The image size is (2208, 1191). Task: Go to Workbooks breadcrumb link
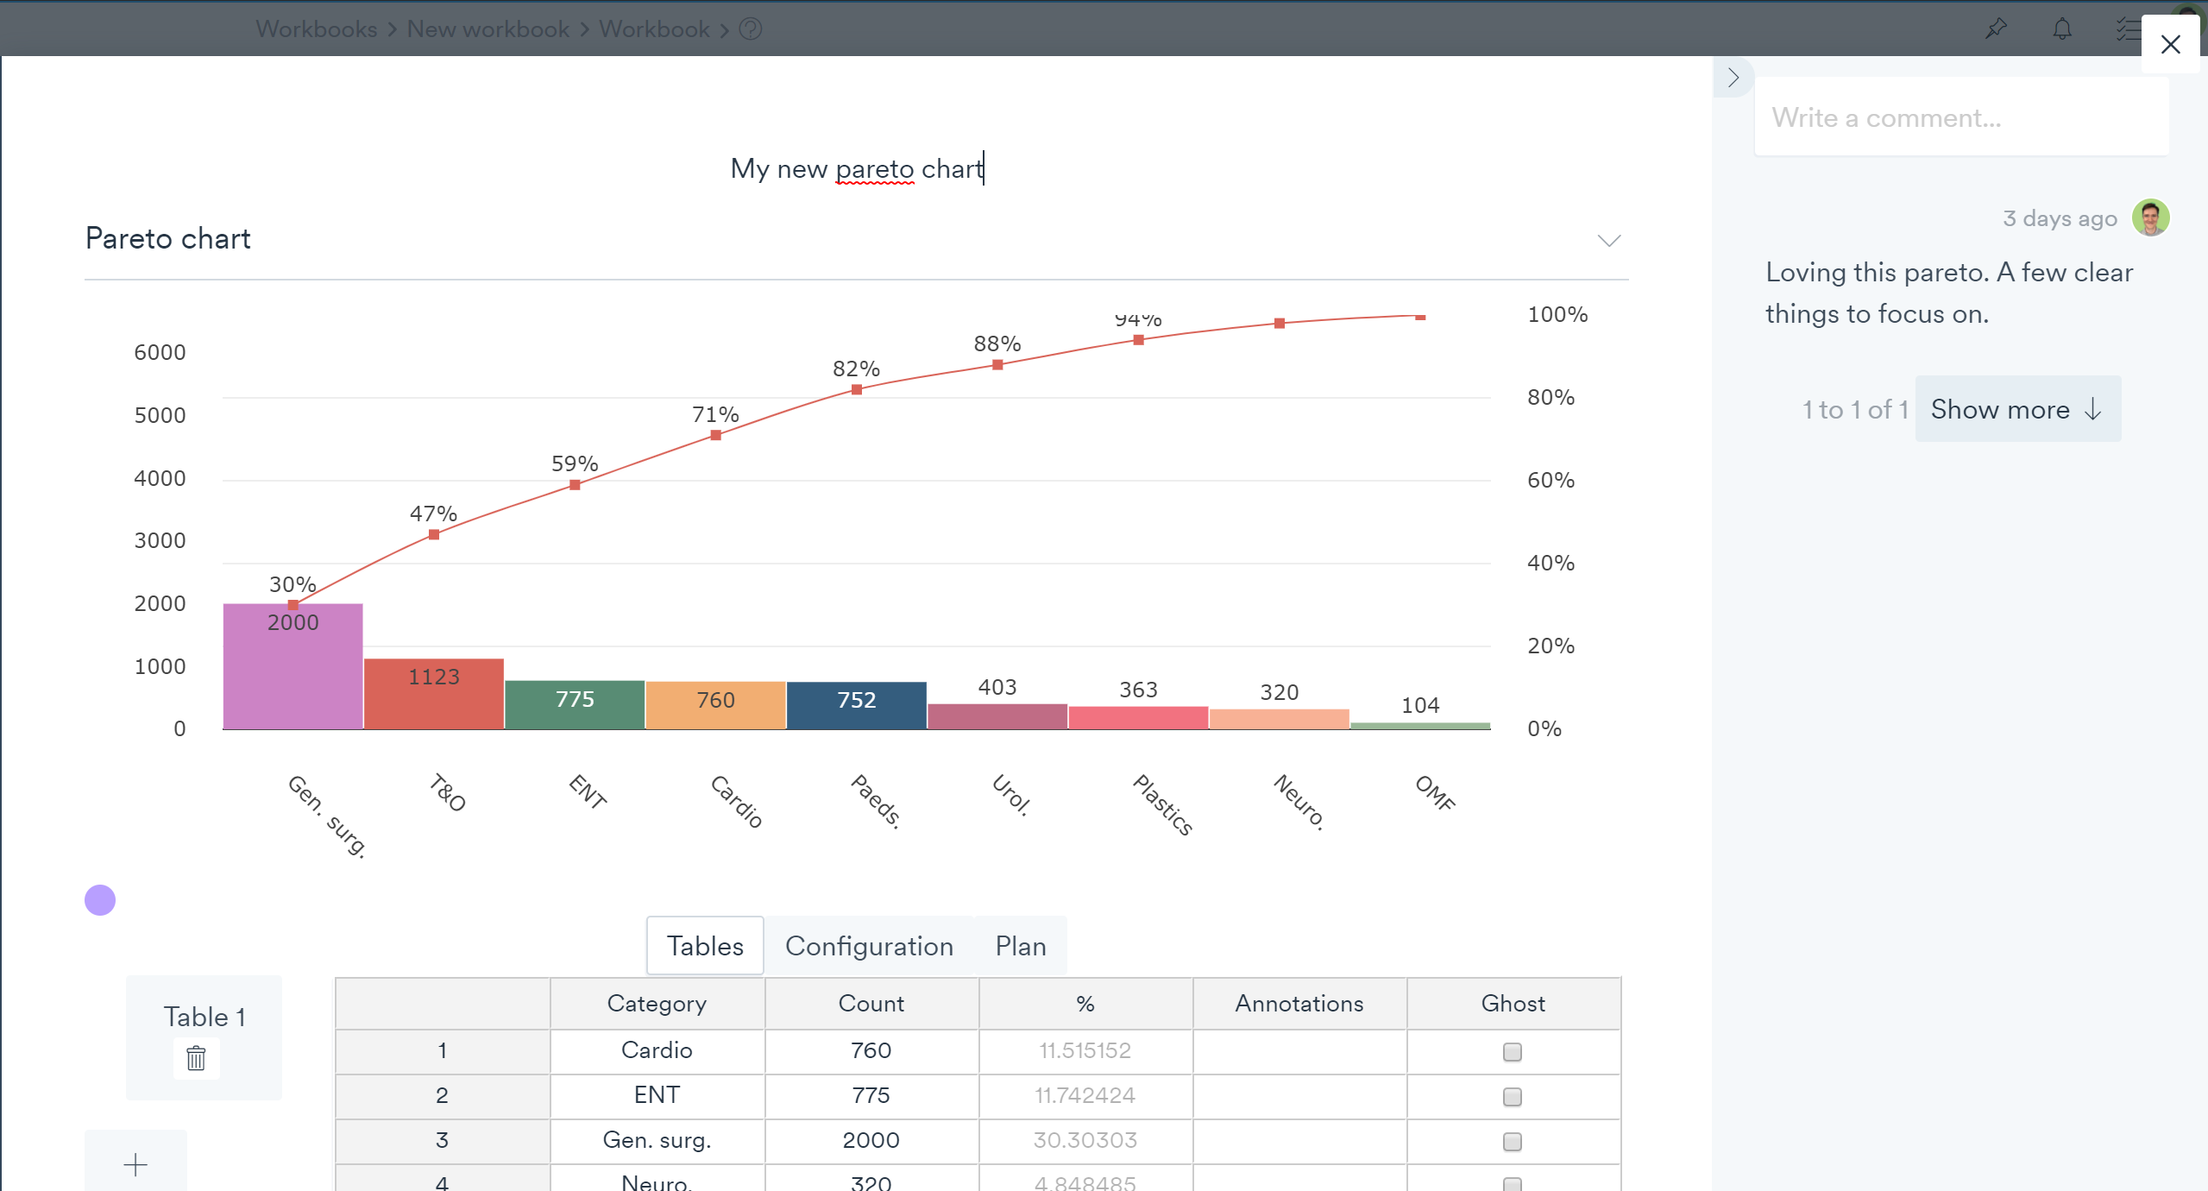(317, 29)
